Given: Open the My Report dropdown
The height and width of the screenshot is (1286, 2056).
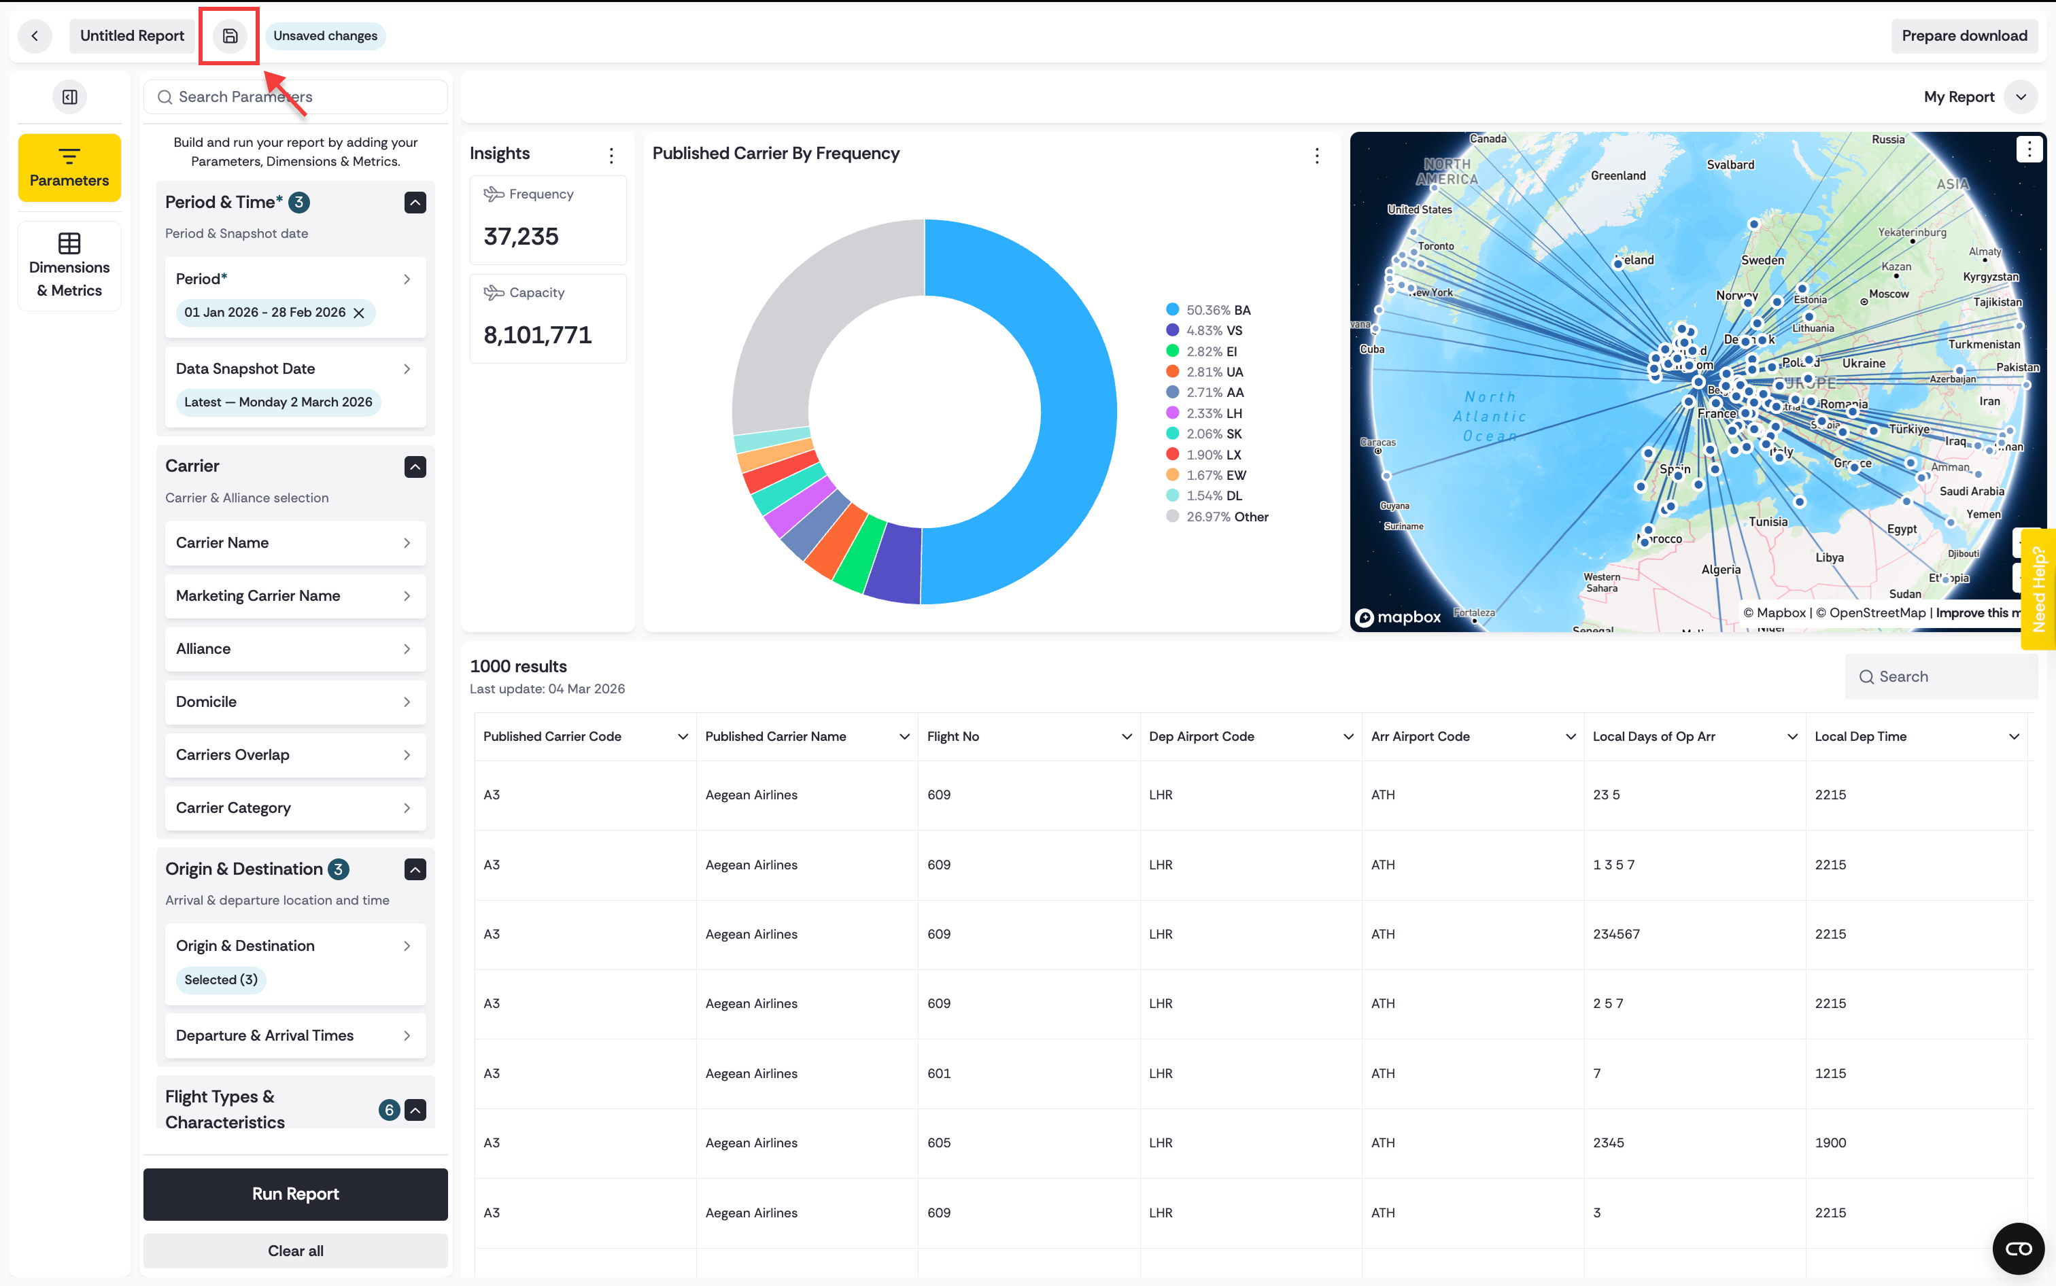Looking at the screenshot, I should pos(2020,97).
